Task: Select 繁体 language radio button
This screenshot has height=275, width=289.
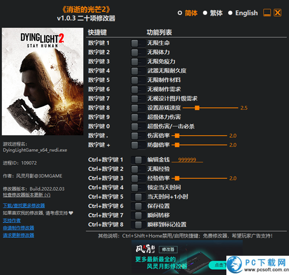Action: 205,13
